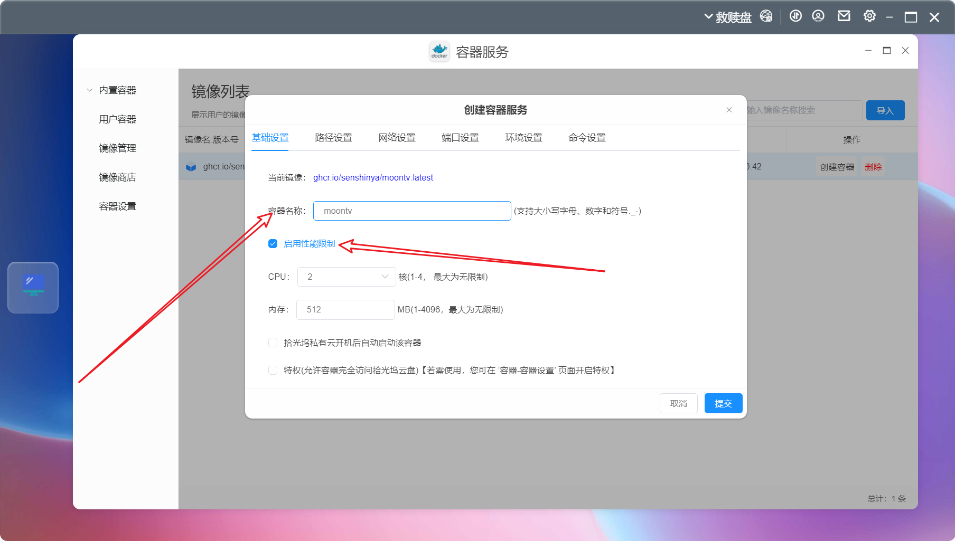Select 用户容器 in sidebar
The image size is (955, 541).
pos(117,119)
